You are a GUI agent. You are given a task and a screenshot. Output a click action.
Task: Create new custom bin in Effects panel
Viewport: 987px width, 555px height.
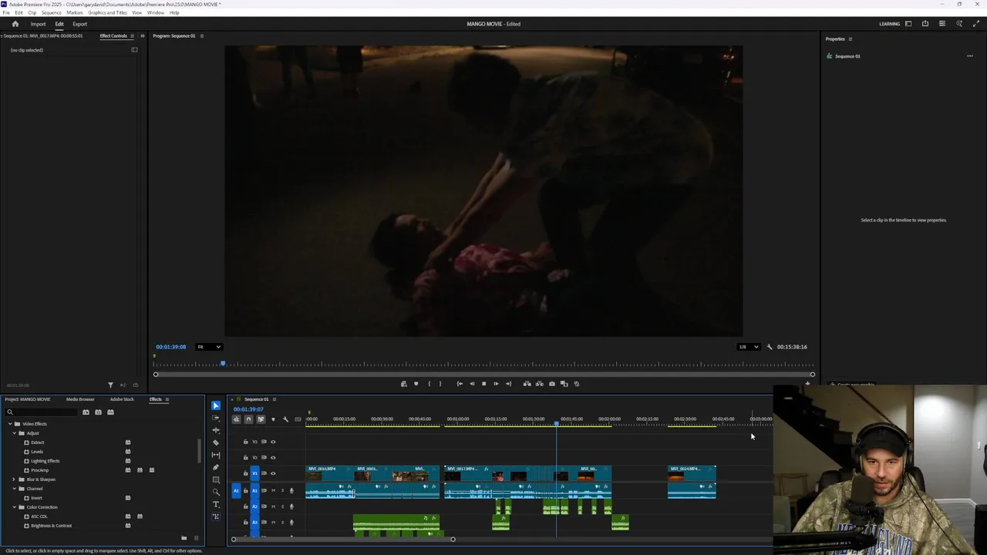pyautogui.click(x=184, y=538)
